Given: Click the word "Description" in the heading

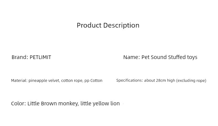Looking at the screenshot, I should point(121,25).
